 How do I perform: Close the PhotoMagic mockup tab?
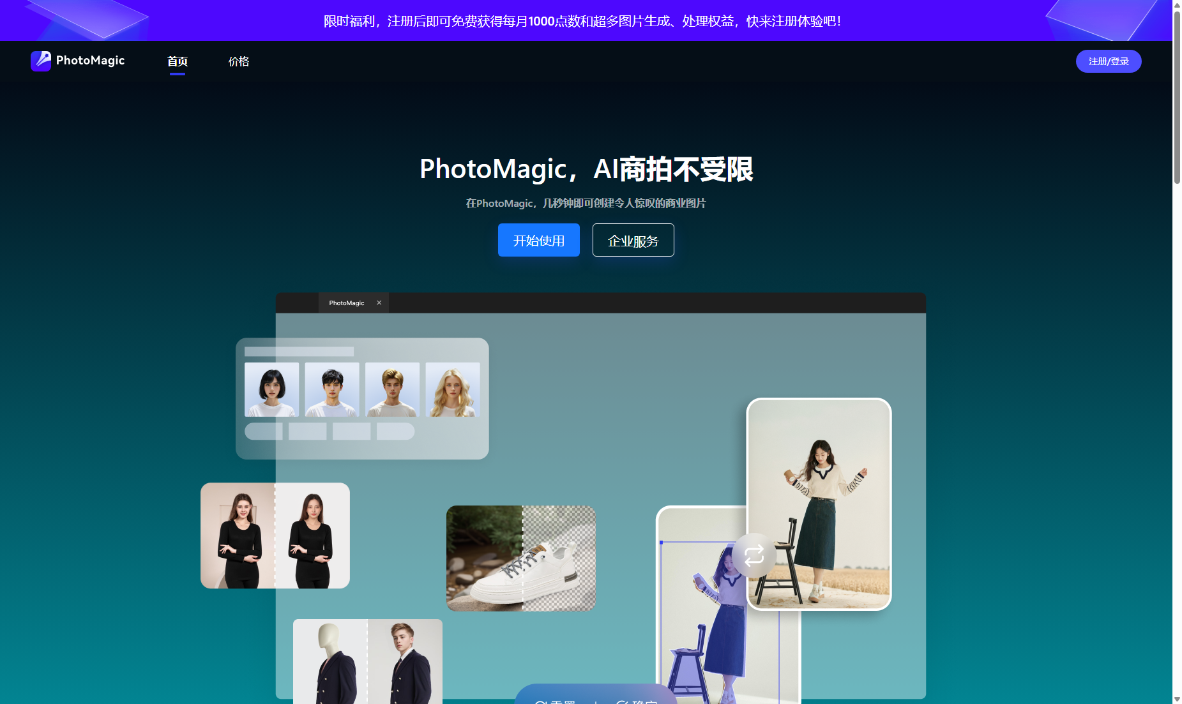tap(379, 303)
